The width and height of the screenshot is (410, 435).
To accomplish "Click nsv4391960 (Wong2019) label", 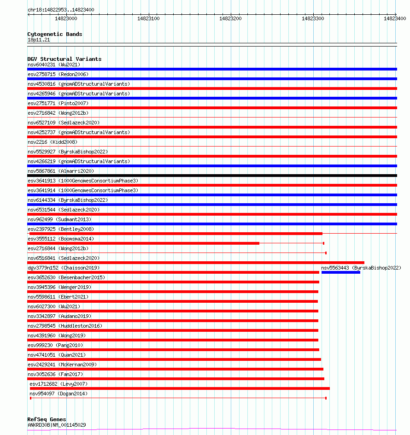I will pyautogui.click(x=57, y=335).
